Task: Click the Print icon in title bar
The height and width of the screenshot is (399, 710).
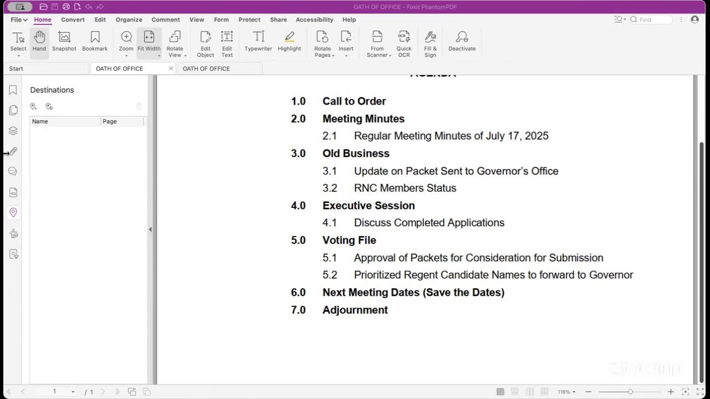Action: 66,7
